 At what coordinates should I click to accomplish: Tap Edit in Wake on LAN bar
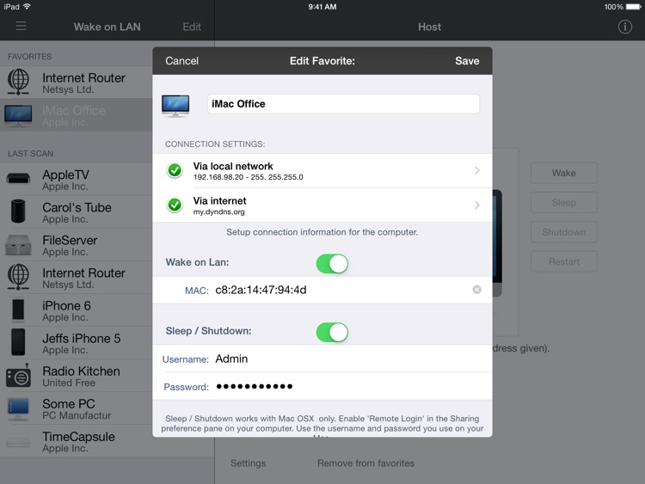point(192,27)
